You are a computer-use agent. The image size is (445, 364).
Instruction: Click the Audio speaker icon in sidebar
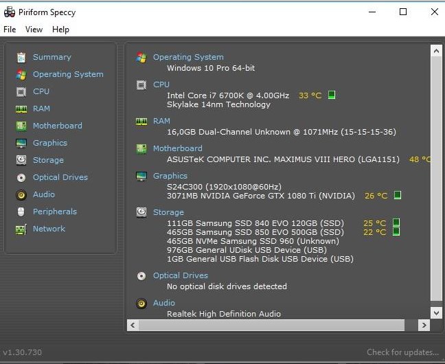coord(21,195)
